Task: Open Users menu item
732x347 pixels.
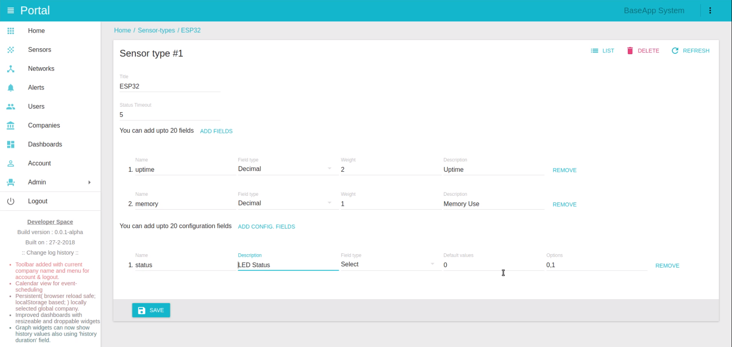Action: tap(36, 106)
